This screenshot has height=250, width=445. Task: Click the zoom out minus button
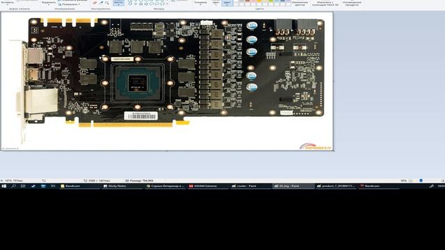point(410,181)
